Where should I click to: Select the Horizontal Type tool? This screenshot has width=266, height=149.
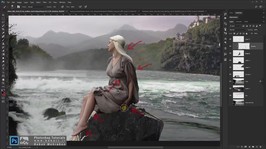[3, 69]
